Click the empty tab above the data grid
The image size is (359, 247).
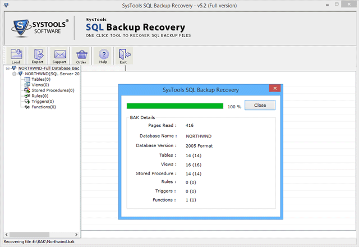(103, 68)
